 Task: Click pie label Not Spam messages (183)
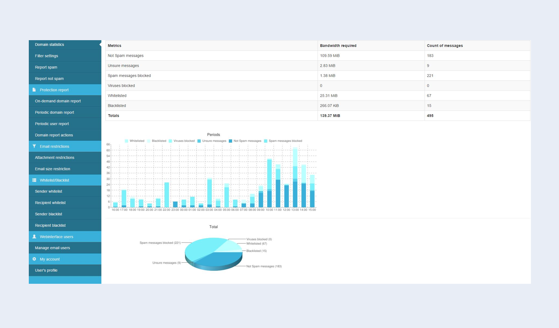(x=264, y=266)
